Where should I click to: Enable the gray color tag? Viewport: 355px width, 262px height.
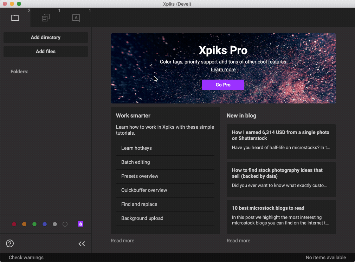tap(54, 224)
